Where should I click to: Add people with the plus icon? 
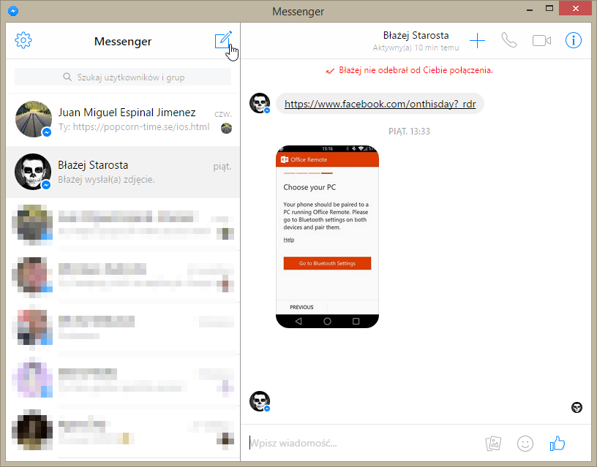(477, 40)
